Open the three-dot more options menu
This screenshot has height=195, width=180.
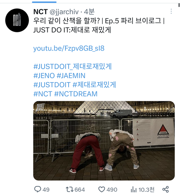click(171, 11)
